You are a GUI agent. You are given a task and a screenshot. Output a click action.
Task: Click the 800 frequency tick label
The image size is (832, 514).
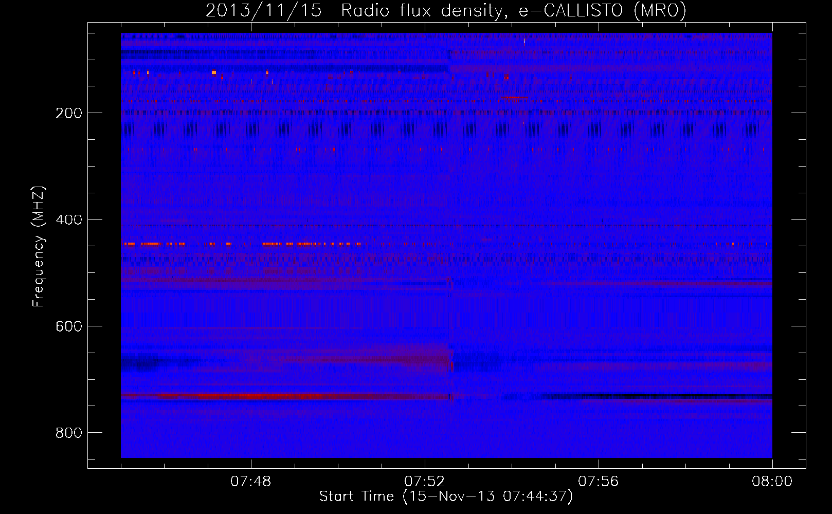pyautogui.click(x=68, y=433)
